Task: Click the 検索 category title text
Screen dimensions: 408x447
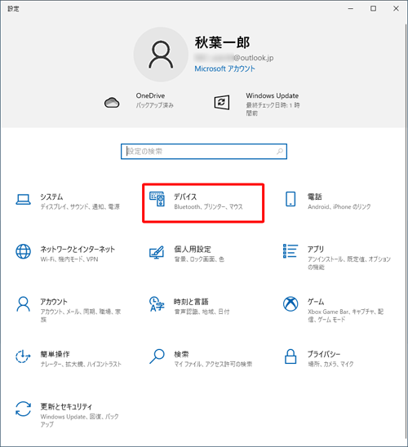Action: [x=181, y=354]
